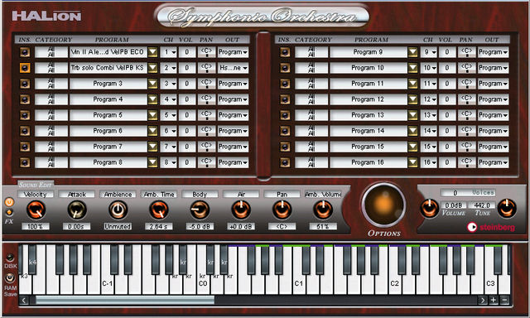530x318 pixels.
Task: Click the pan control for Program 5
Action: click(206, 115)
